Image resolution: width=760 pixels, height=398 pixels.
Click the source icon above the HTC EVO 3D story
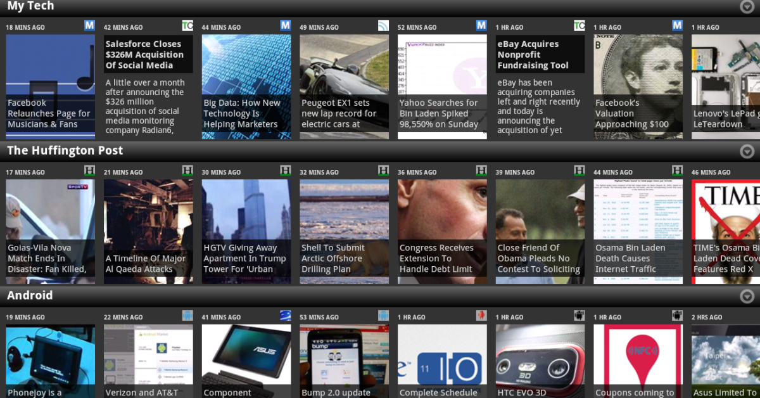pyautogui.click(x=579, y=316)
